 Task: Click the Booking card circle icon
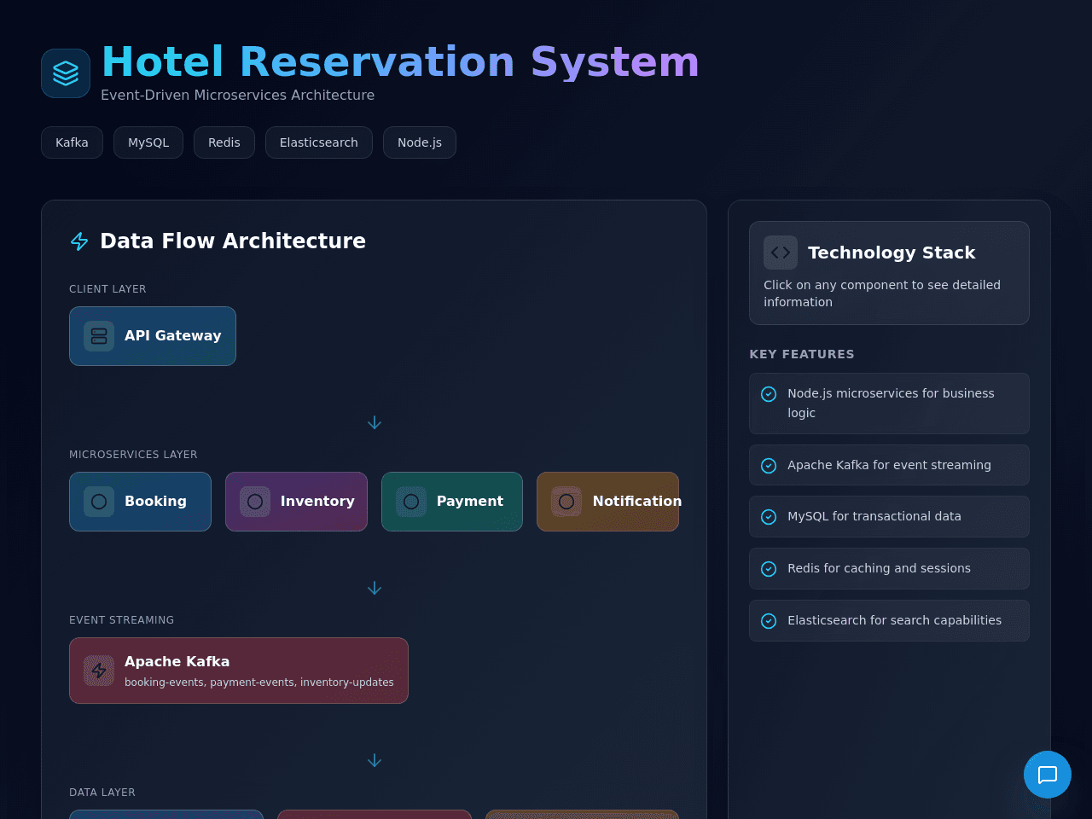(x=99, y=502)
